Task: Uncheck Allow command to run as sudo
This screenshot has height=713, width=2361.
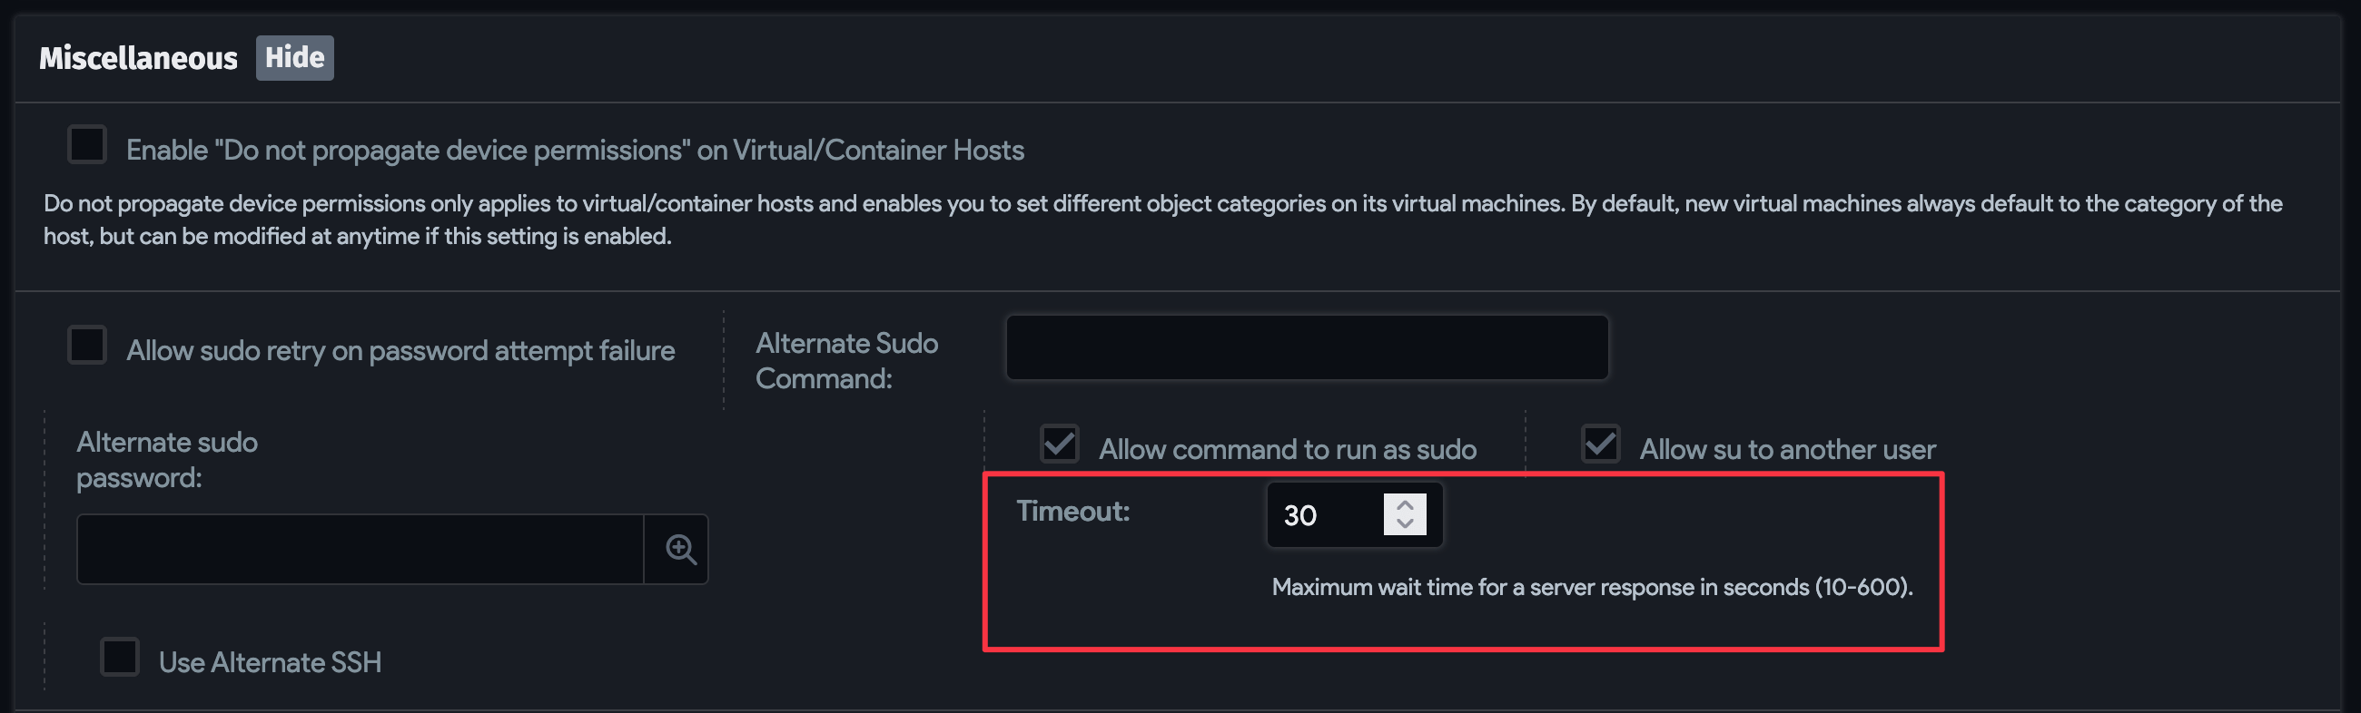Action: click(x=1060, y=444)
